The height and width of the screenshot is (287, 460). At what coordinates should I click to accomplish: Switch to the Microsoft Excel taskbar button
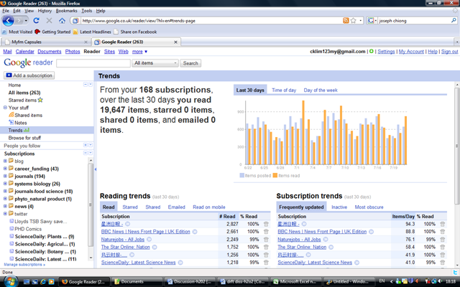(297, 282)
